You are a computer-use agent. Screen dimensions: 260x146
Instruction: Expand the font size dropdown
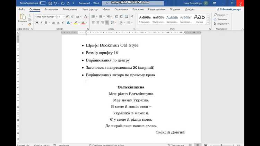pyautogui.click(x=64, y=17)
